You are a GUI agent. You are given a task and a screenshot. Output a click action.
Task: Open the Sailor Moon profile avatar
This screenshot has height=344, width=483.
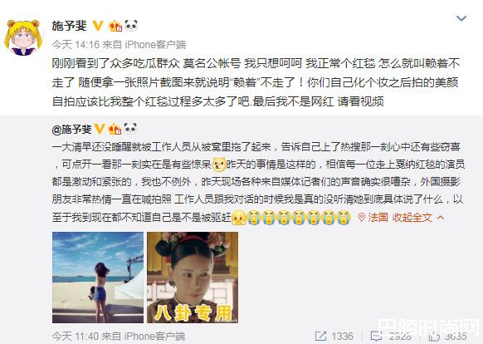click(23, 37)
